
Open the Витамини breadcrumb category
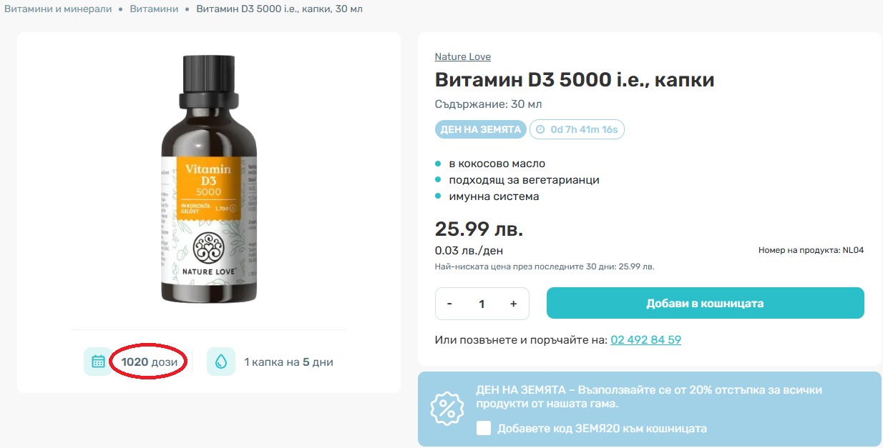point(154,9)
